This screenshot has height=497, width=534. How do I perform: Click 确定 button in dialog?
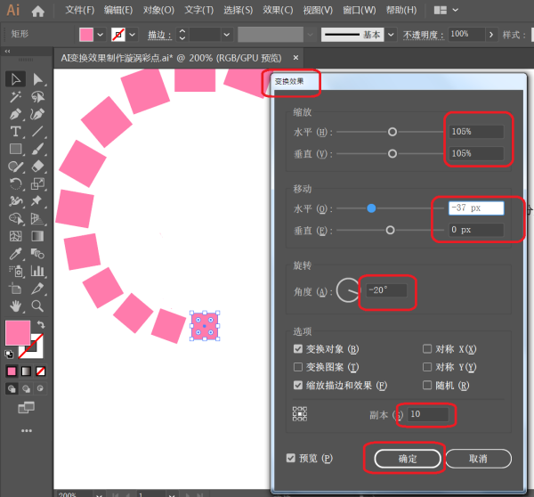[408, 459]
